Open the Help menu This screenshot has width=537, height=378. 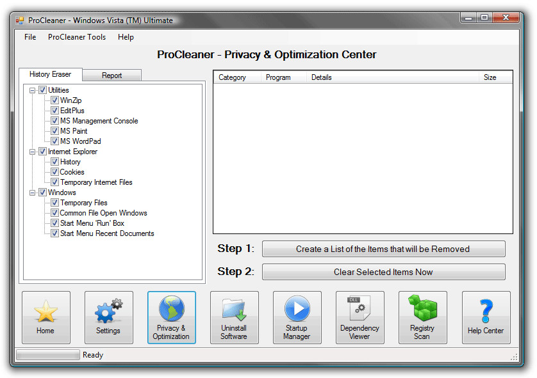(x=126, y=37)
